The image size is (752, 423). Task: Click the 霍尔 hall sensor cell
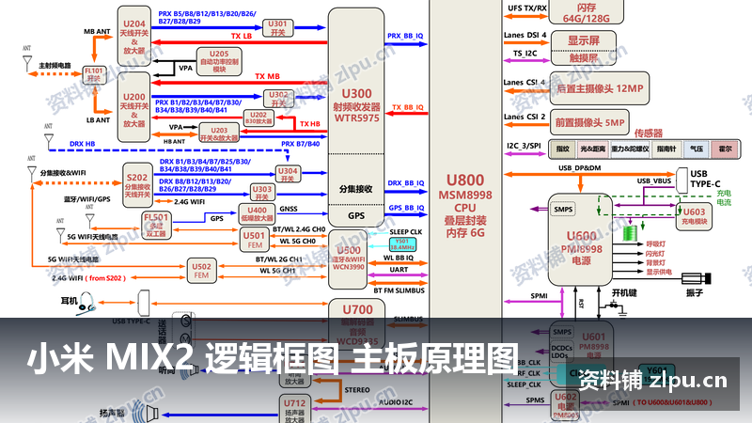pyautogui.click(x=725, y=149)
